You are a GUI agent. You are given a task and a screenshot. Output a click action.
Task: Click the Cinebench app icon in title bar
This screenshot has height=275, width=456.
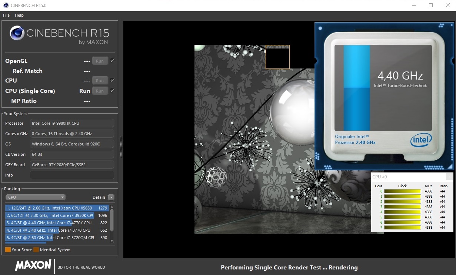click(x=6, y=5)
